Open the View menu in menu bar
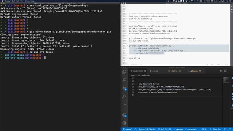The height and width of the screenshot is (131, 233). pos(22,1)
